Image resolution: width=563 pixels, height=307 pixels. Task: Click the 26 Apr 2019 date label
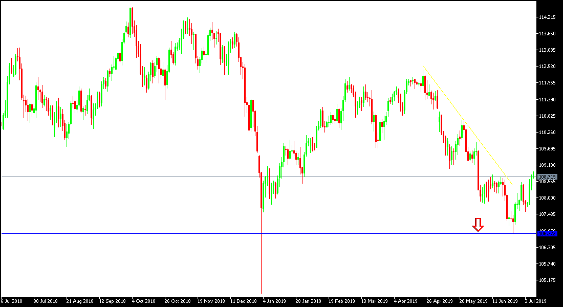point(440,301)
